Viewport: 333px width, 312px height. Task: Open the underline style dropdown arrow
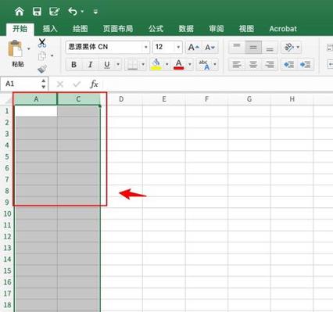pos(118,64)
